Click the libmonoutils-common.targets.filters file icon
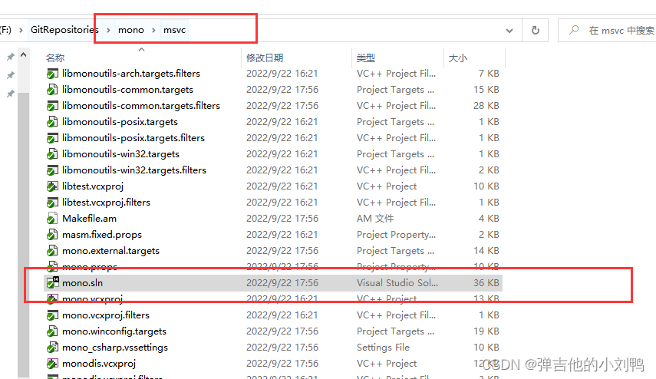 (52, 106)
